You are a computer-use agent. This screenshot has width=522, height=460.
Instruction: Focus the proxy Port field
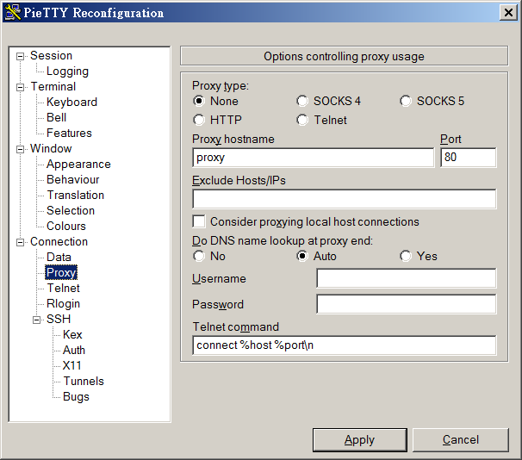(x=468, y=158)
